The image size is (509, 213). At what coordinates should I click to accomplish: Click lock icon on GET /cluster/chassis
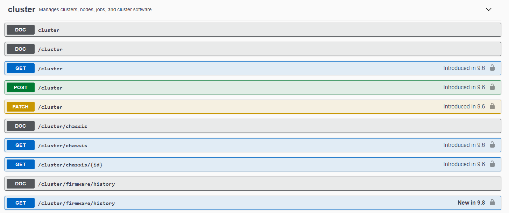tap(492, 145)
